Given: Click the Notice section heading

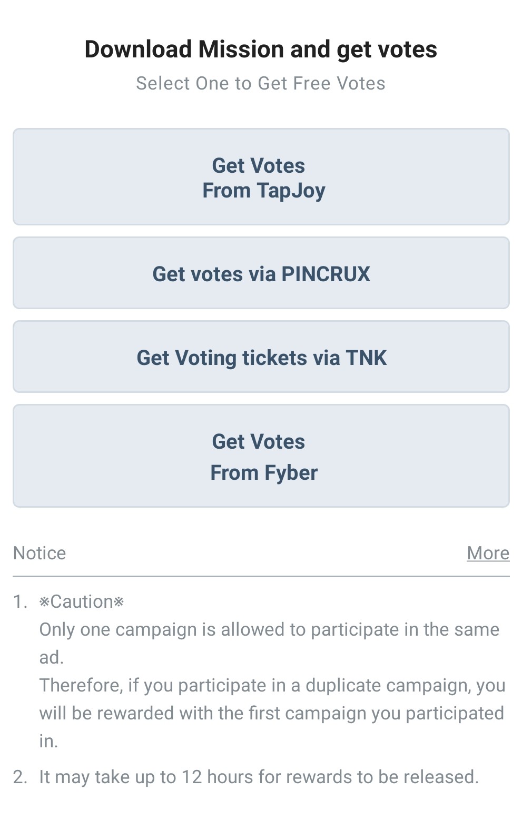Looking at the screenshot, I should tap(40, 553).
